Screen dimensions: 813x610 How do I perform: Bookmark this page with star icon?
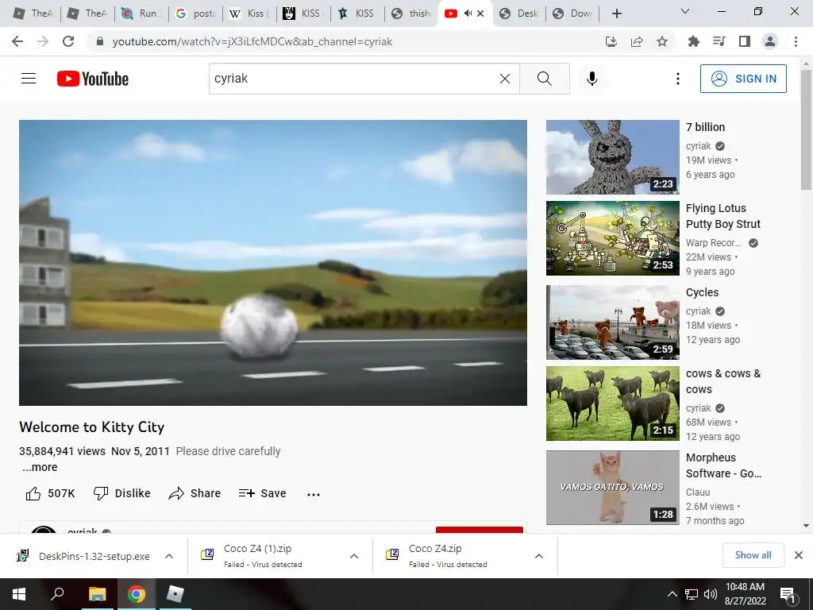[662, 41]
